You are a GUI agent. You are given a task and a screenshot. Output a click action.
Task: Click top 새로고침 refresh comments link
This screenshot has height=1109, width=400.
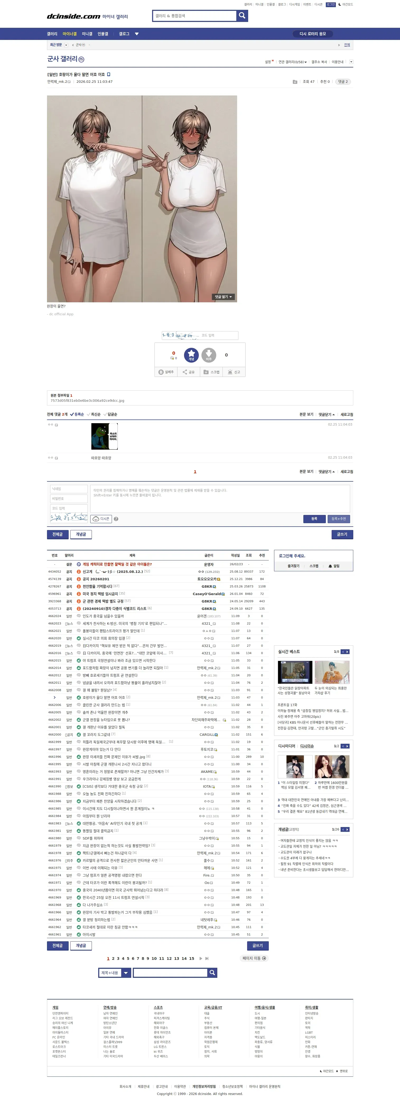click(x=347, y=414)
